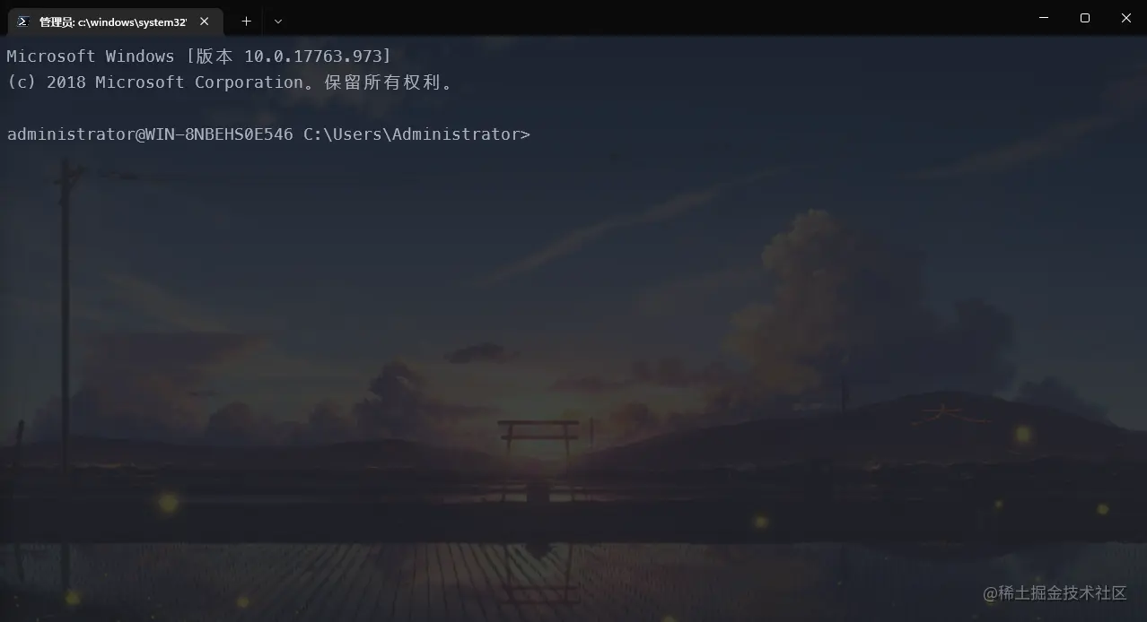Viewport: 1147px width, 622px height.
Task: Close the 管理员 c:\windows\system32 tab
Action: [204, 21]
